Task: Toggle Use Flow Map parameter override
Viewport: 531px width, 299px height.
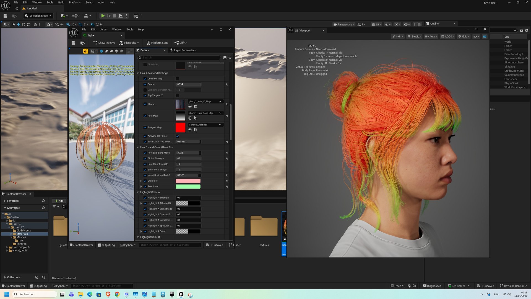Action: click(145, 79)
